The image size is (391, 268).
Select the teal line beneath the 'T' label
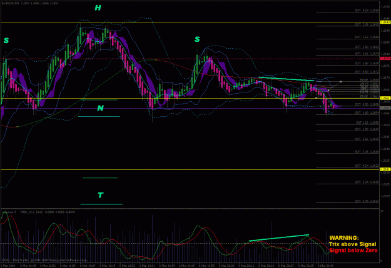(101, 204)
